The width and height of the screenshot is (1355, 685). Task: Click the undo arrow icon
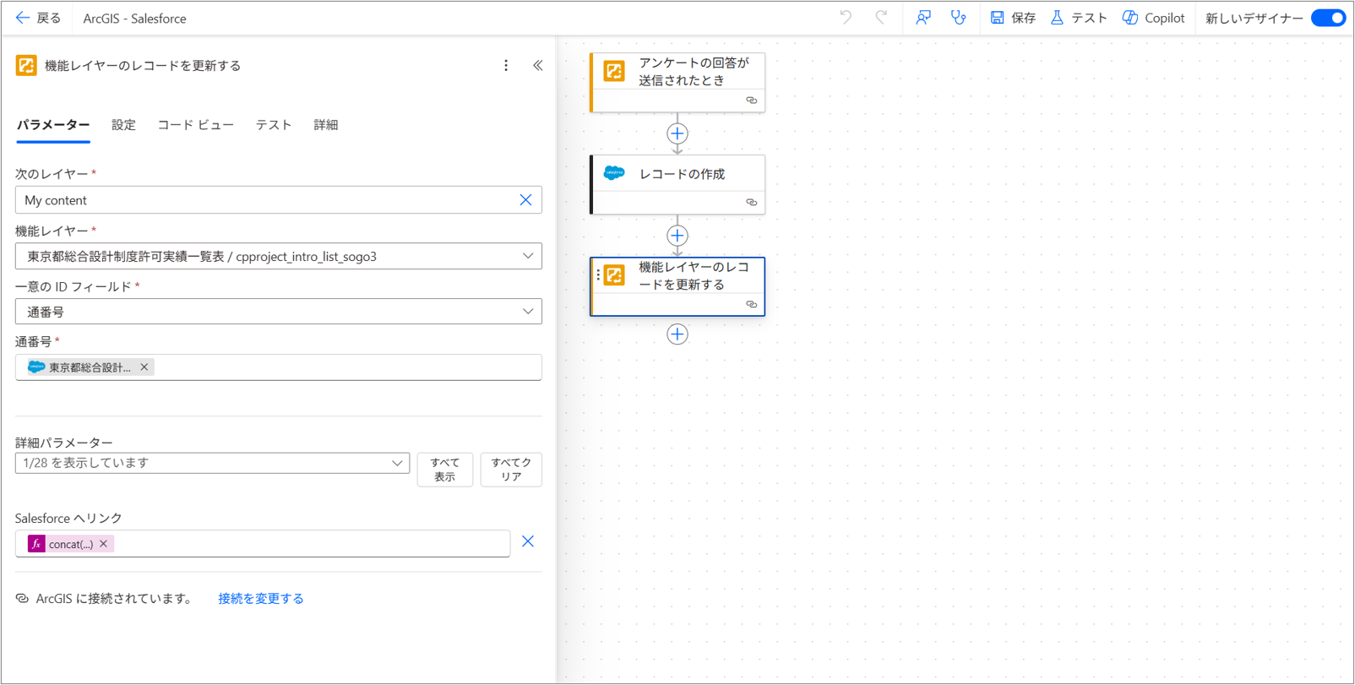tap(846, 18)
